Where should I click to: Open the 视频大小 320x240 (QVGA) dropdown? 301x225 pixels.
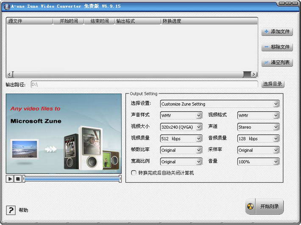[x=181, y=127]
